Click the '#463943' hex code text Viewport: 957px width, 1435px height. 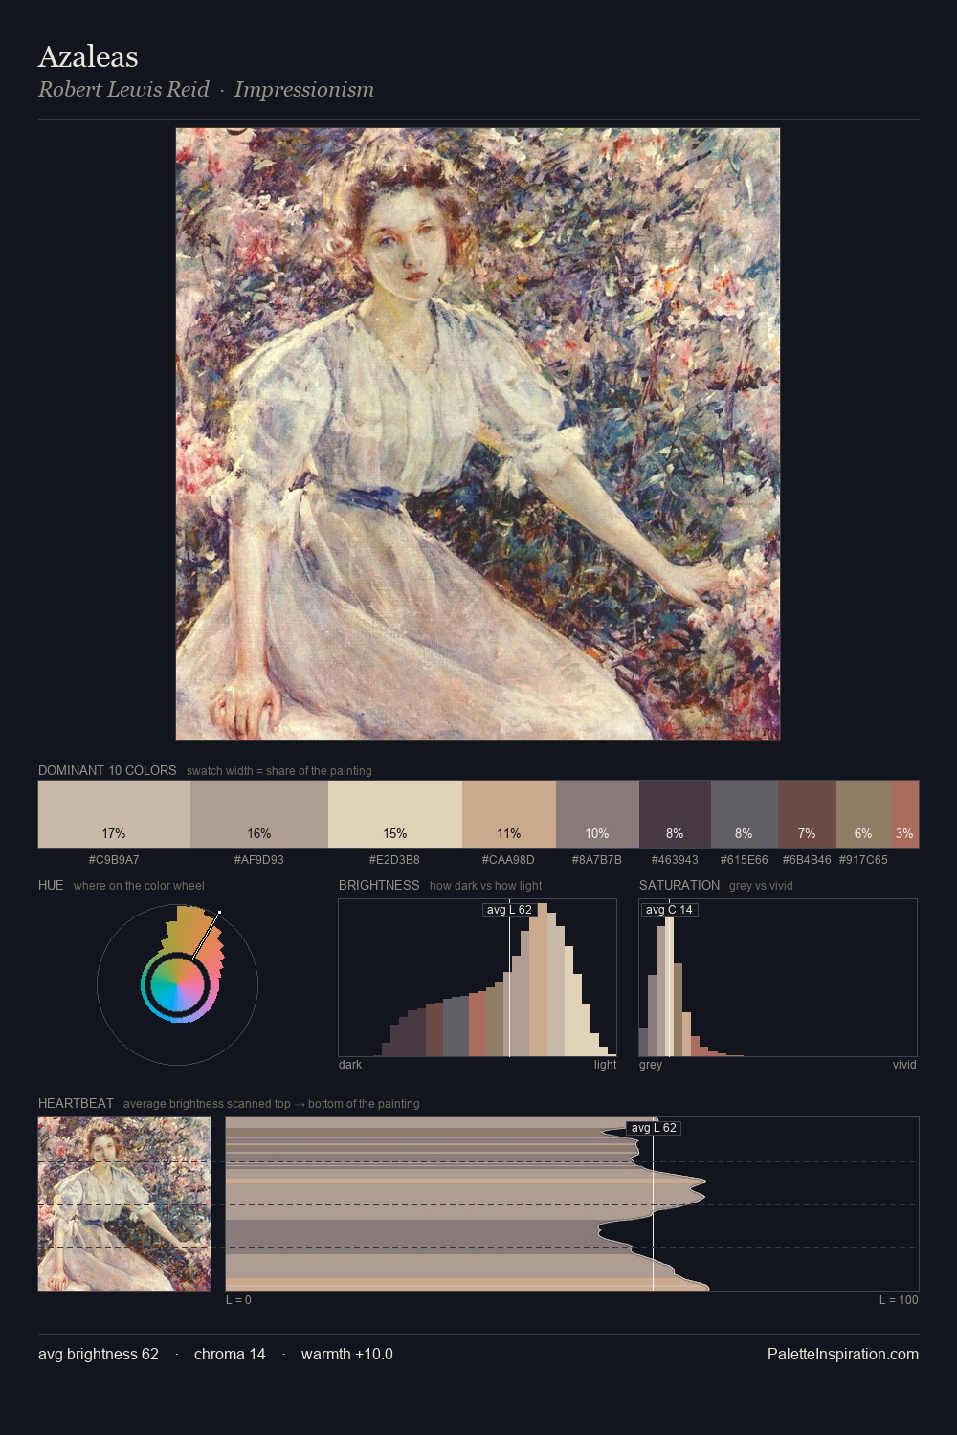coord(675,860)
